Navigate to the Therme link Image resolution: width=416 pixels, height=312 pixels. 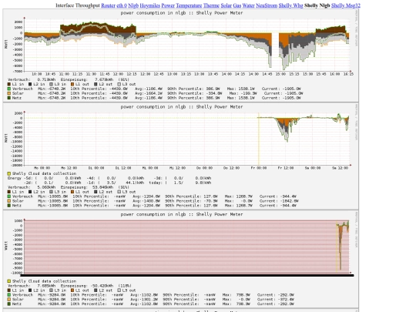pos(211,5)
